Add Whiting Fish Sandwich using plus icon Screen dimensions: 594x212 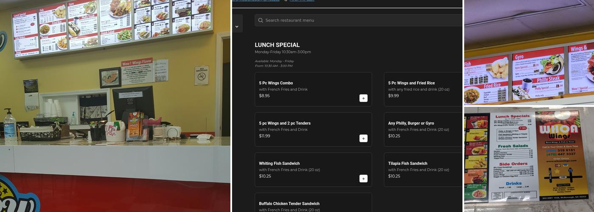click(x=363, y=179)
